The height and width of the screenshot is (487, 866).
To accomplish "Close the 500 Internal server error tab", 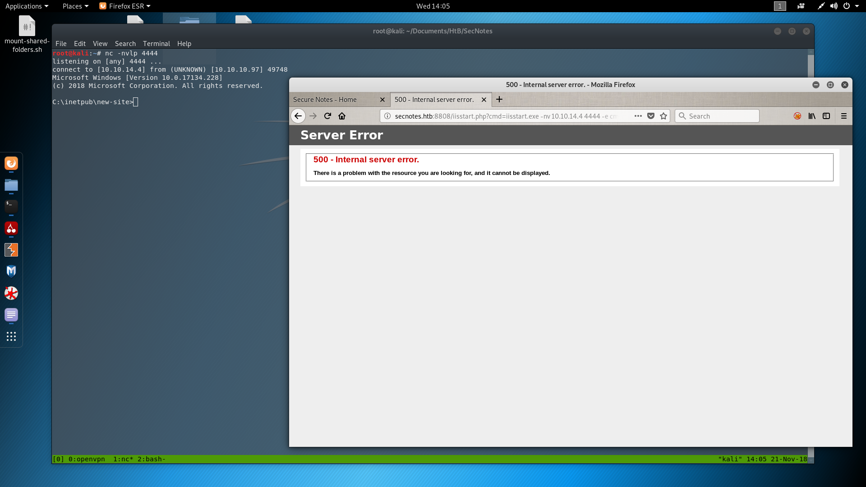I will tap(484, 100).
